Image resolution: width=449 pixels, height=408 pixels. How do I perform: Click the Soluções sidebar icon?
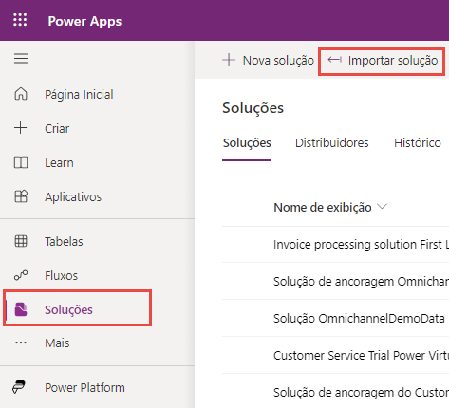pyautogui.click(x=21, y=309)
